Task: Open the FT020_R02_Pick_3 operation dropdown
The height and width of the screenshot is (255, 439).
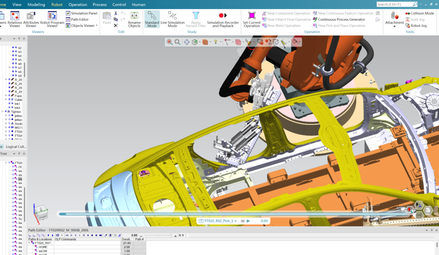Action: [x=235, y=221]
